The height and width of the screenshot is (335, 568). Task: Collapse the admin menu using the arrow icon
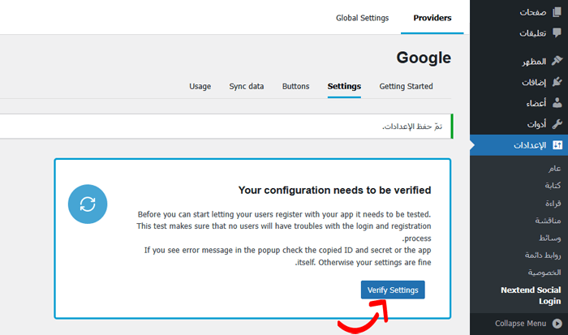click(556, 323)
